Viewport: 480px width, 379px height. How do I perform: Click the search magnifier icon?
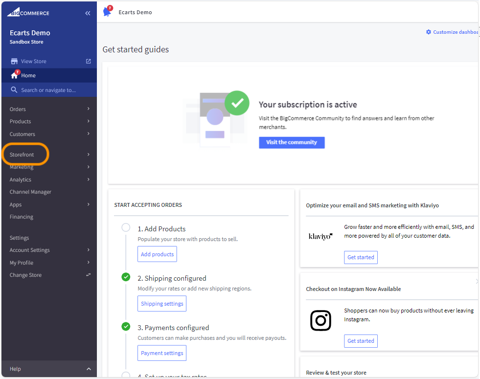(14, 89)
